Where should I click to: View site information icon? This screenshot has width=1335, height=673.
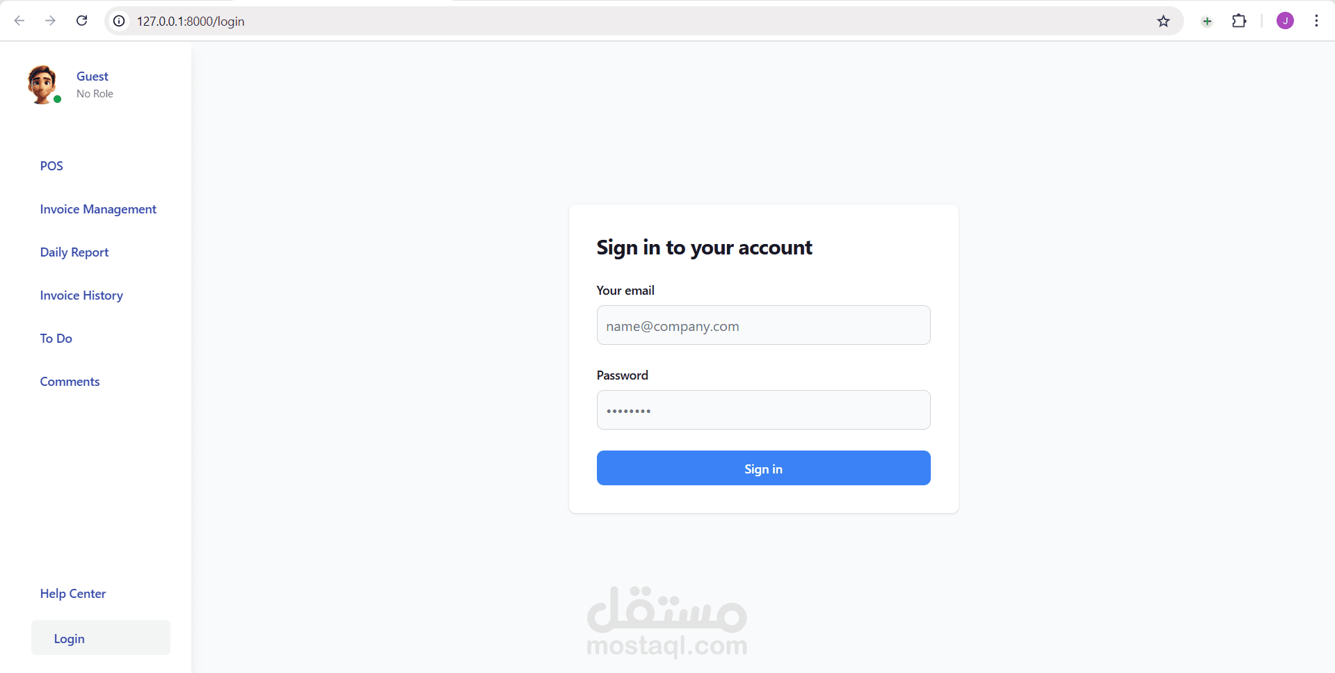(120, 21)
